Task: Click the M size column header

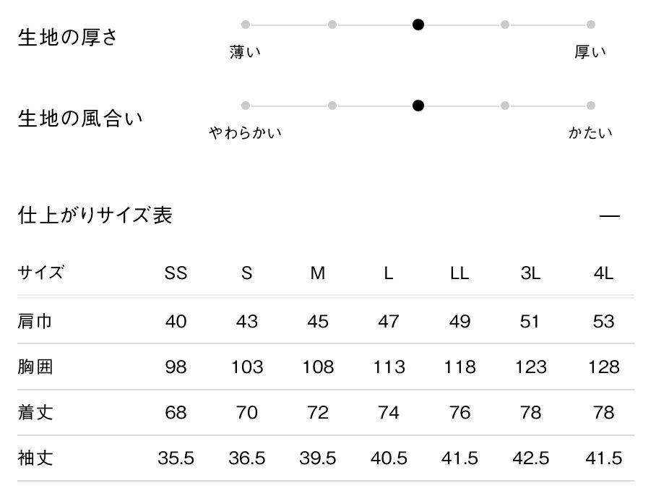Action: click(318, 273)
